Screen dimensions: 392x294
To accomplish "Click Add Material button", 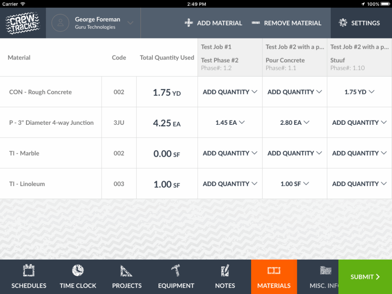I will [213, 23].
